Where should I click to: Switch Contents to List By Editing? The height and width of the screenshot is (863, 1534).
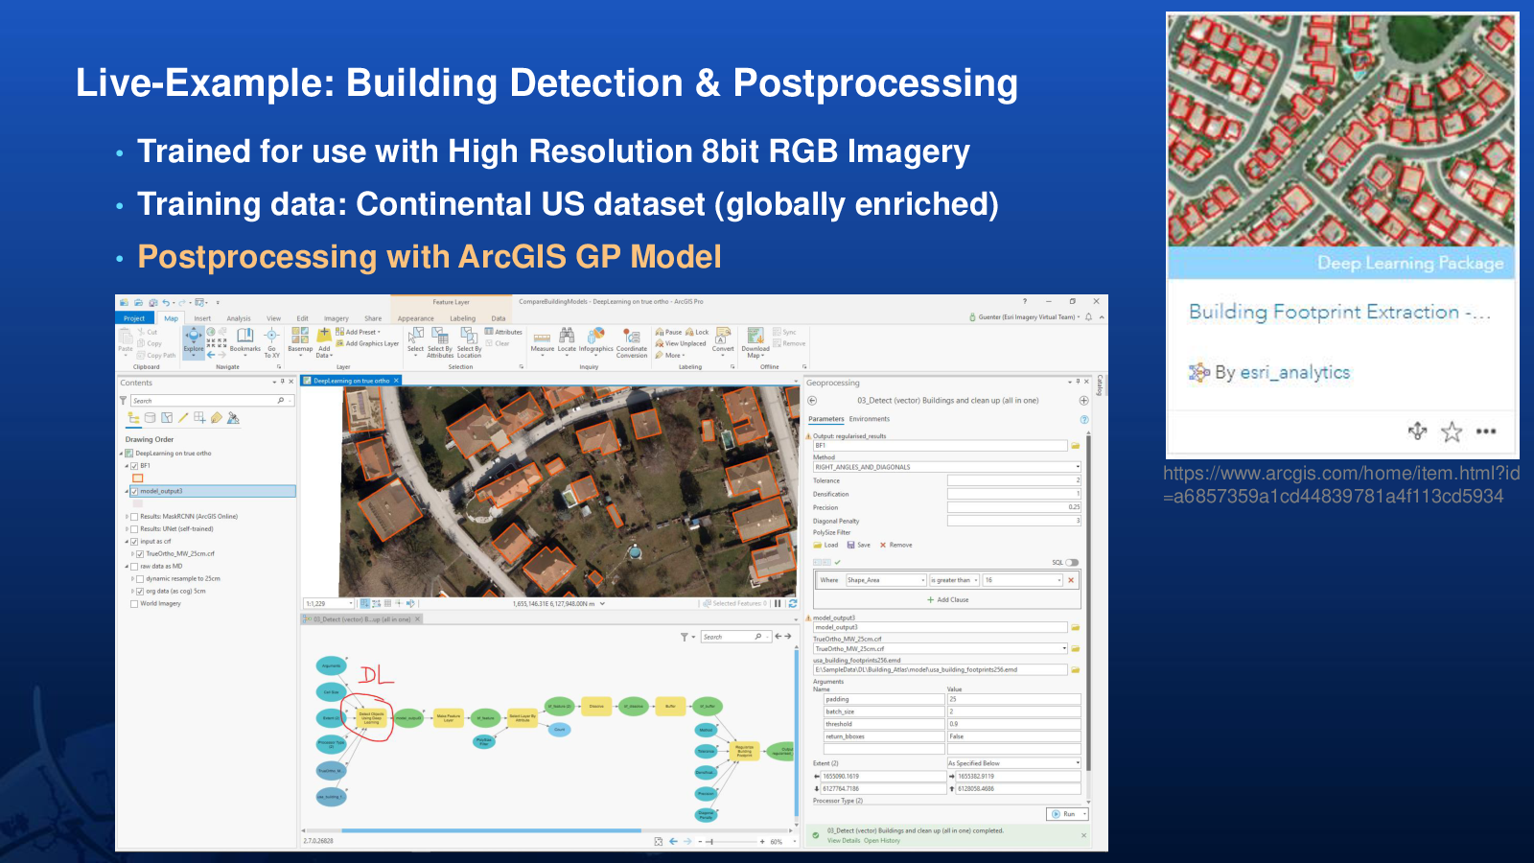tap(183, 418)
